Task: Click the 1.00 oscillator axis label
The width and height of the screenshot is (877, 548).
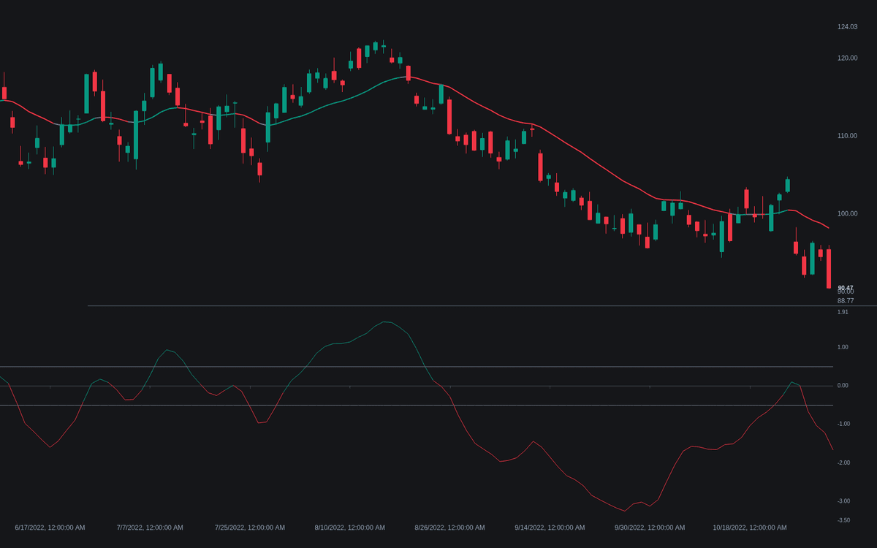Action: point(843,347)
